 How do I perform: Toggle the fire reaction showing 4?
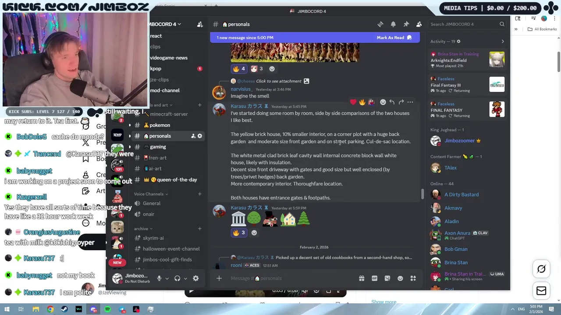239,69
